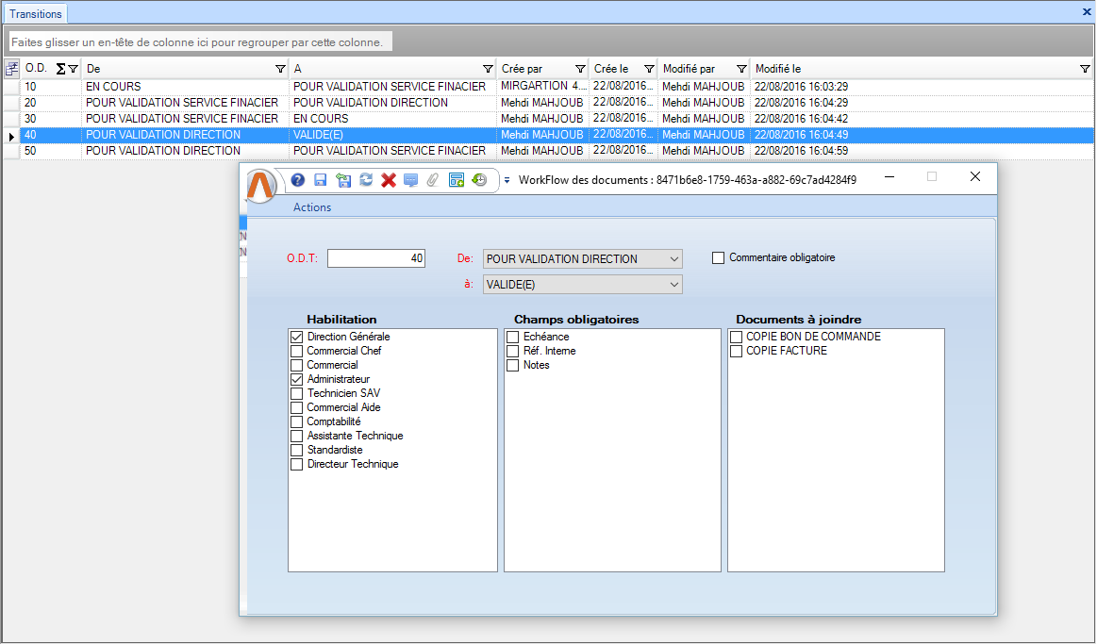
Task: Click the O.D.T input field containing 40
Action: [x=376, y=258]
